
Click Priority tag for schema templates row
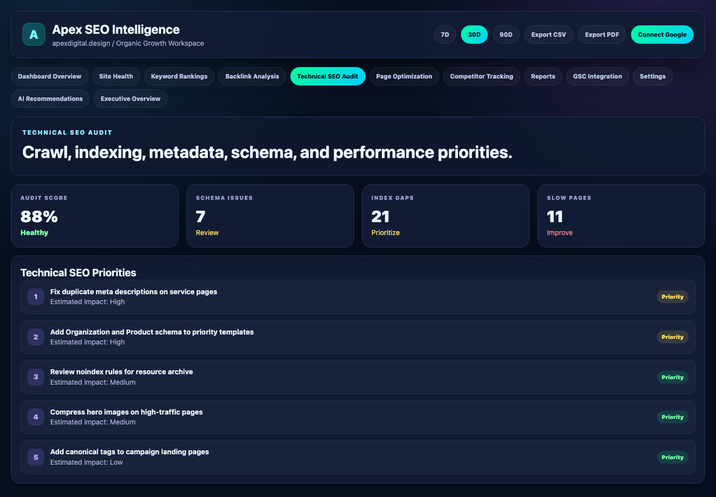673,337
